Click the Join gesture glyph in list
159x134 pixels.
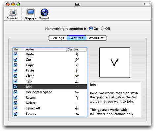[x=77, y=87]
